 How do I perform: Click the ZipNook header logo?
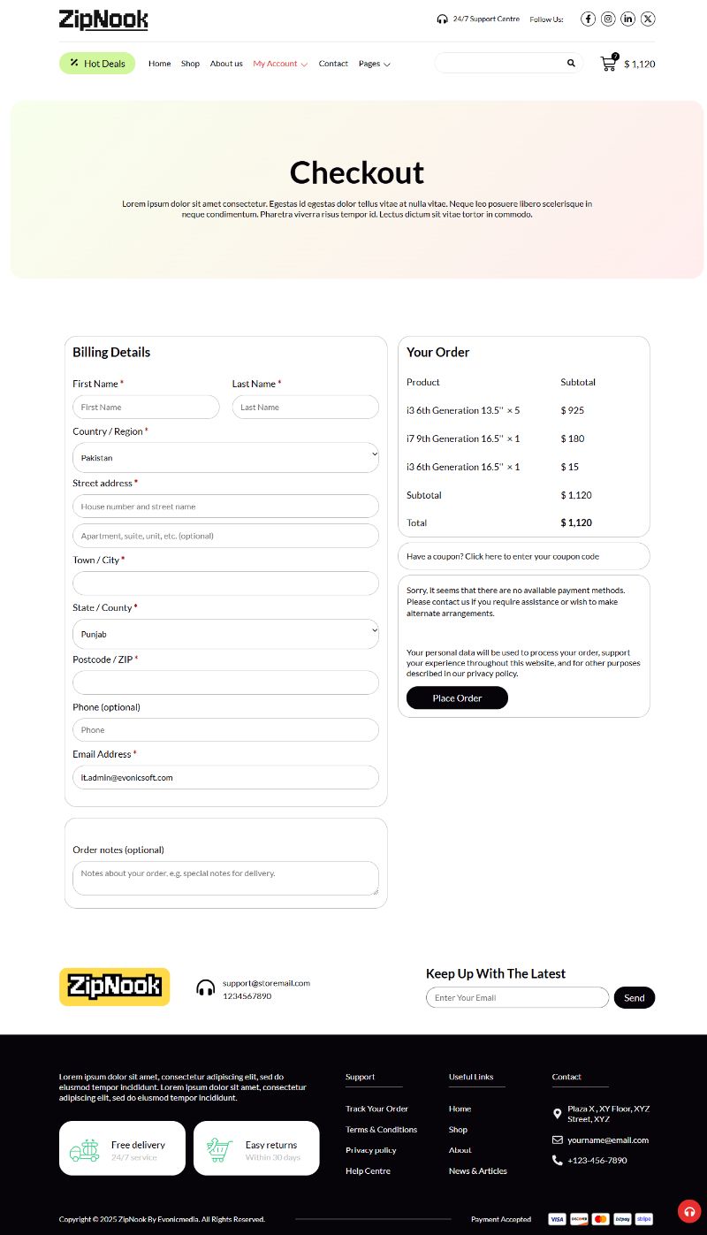tap(103, 19)
